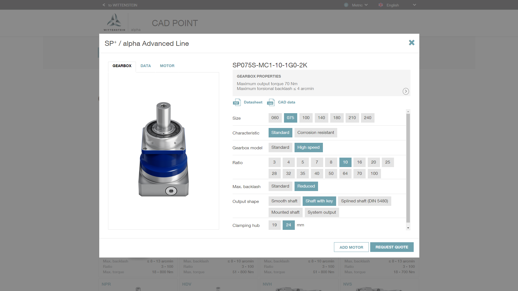Image resolution: width=518 pixels, height=291 pixels.
Task: Select Smooth shaft output shape
Action: coord(284,201)
